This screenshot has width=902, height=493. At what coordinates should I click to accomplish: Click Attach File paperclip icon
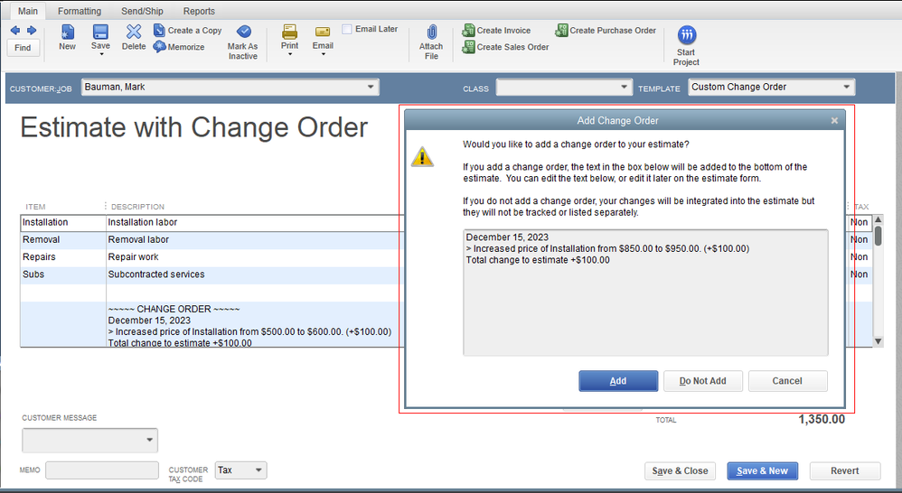(431, 32)
